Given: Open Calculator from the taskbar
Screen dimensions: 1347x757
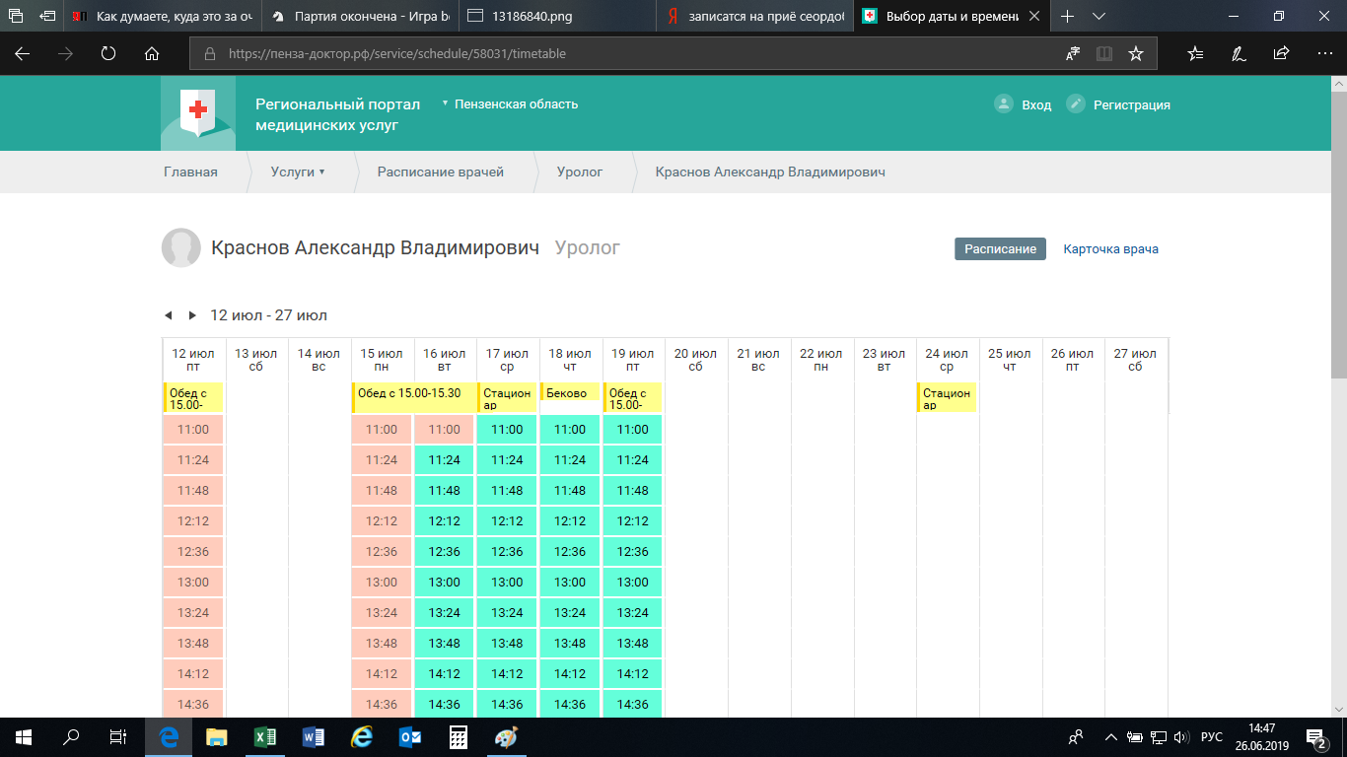Looking at the screenshot, I should click(459, 737).
